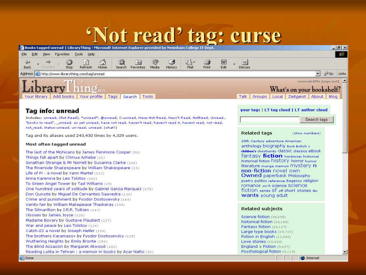Open the Groups tab
366x275 pixels.
(259, 96)
